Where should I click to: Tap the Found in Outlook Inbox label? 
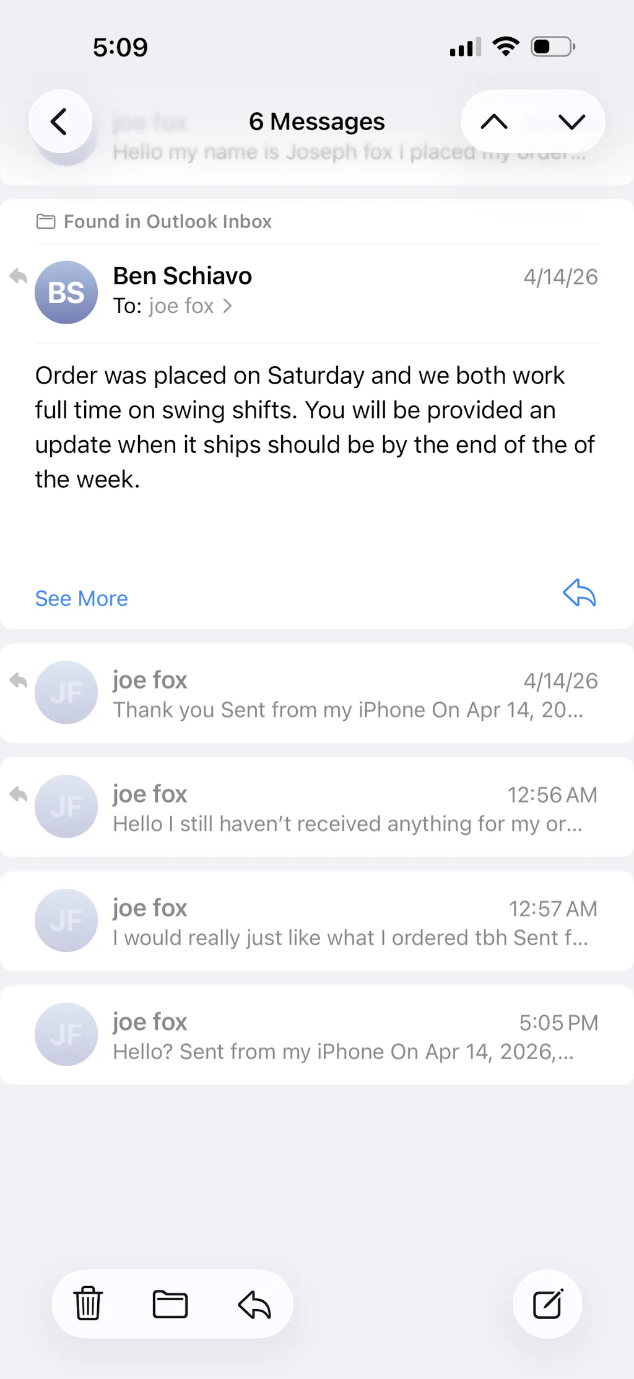[167, 222]
